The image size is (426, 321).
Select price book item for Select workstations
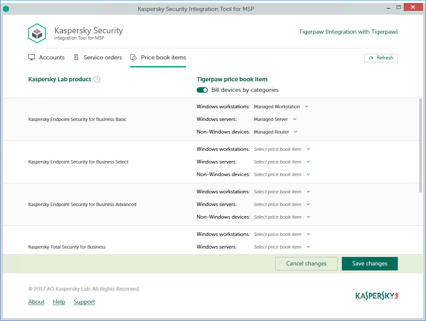click(281, 149)
